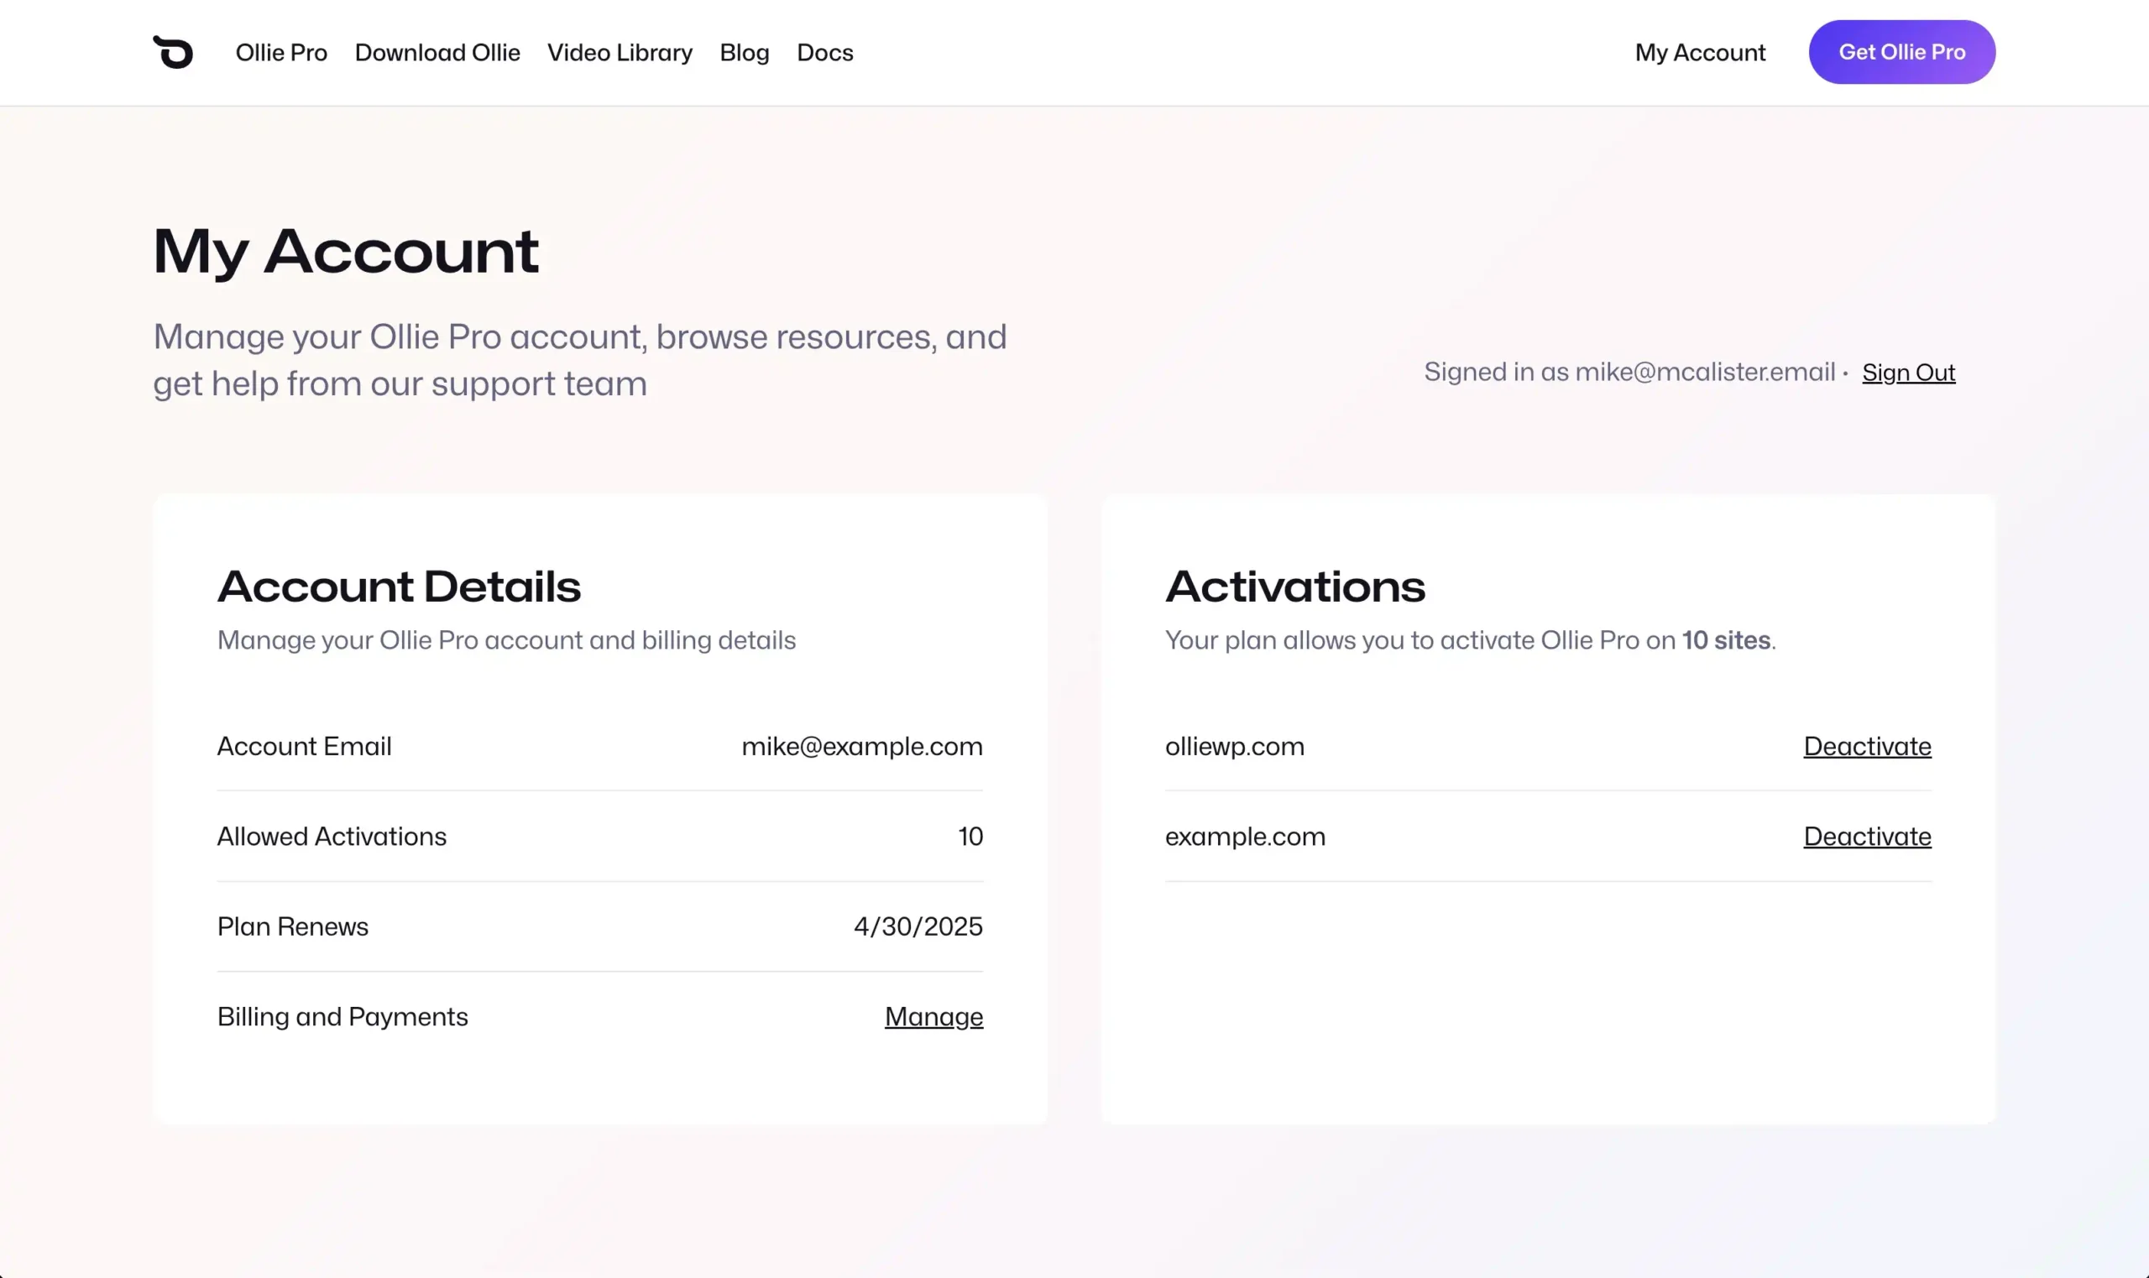Screen dimensions: 2149x1278
Task: Go to Download Ollie page
Action: 437,53
